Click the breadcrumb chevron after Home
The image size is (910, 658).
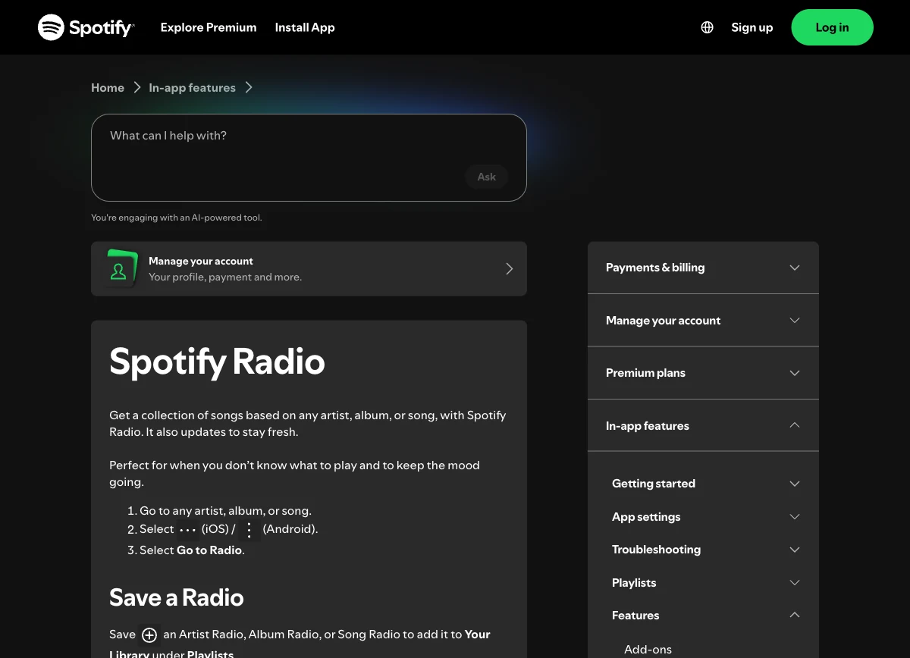point(137,88)
